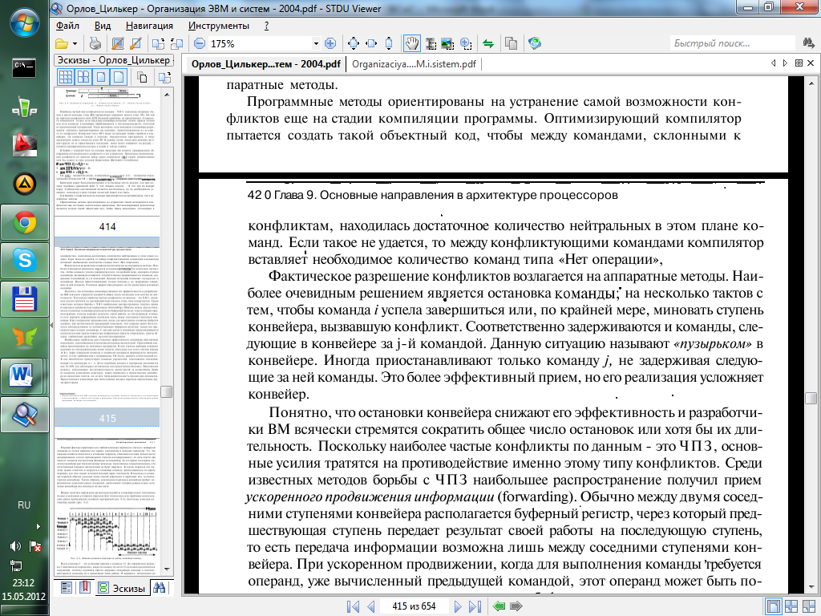Click the export pages icon in thumbnails panel
Screen dimensions: 821x616
(164, 78)
